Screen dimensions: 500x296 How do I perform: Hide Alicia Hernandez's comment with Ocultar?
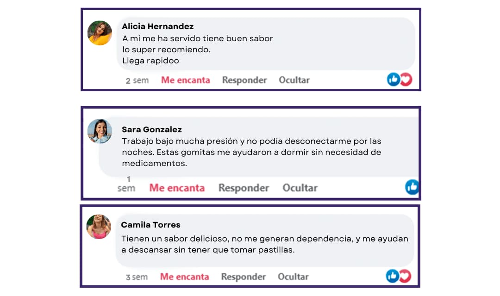click(x=294, y=80)
